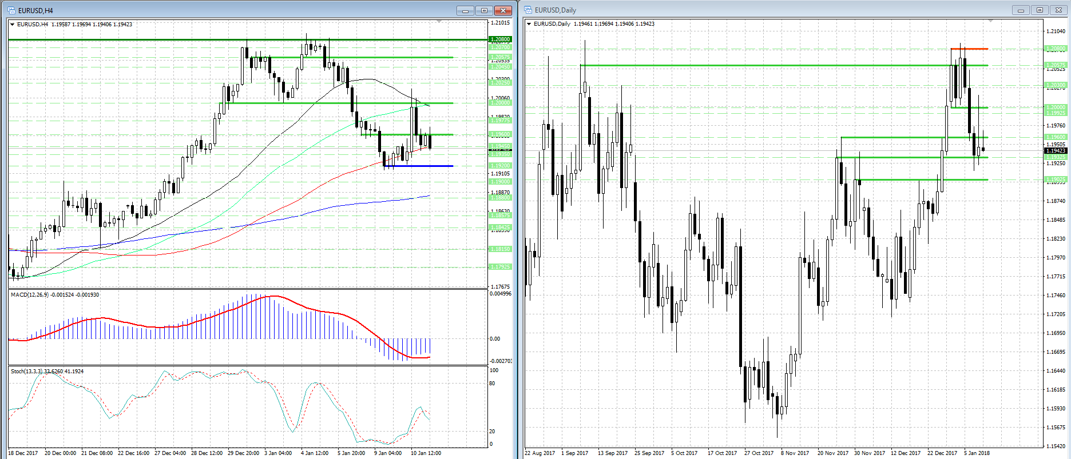Minimize the EURUSD,H4 chart window
Screen dimensions: 1071x459
click(x=466, y=10)
